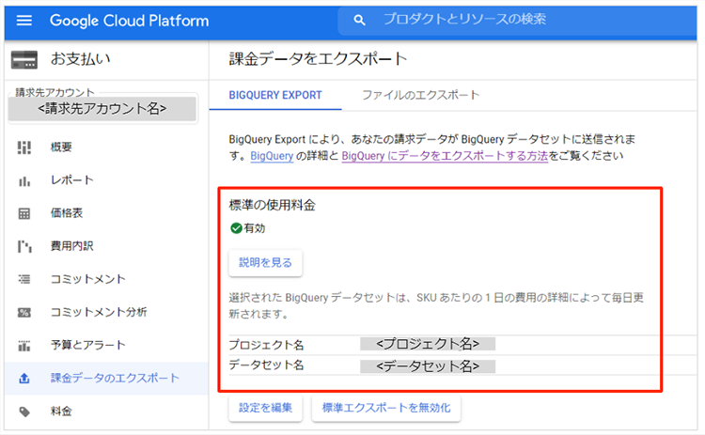705x435 pixels.
Task: Open BigQuery にデータをエクスポートする方法 link
Action: click(445, 156)
